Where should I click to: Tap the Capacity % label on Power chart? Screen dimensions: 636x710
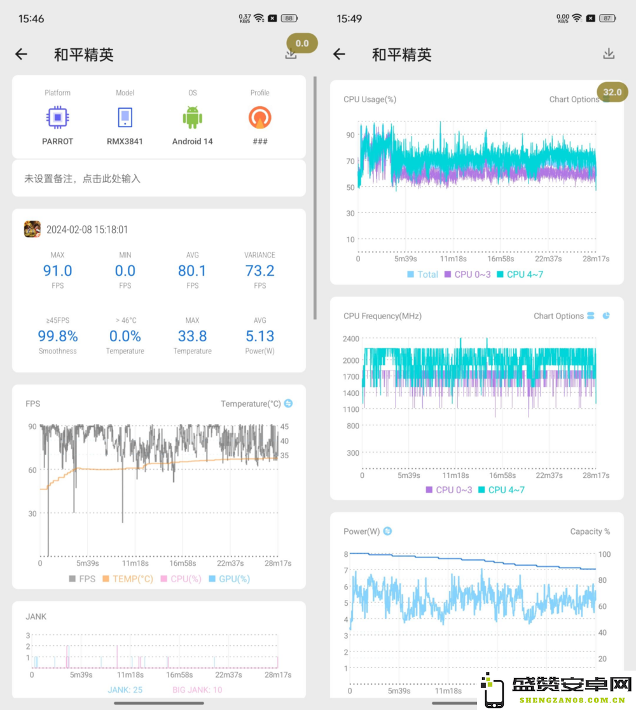[590, 531]
